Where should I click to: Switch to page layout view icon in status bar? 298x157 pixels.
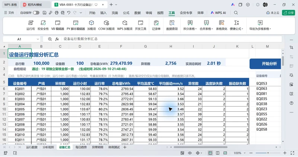(218, 153)
